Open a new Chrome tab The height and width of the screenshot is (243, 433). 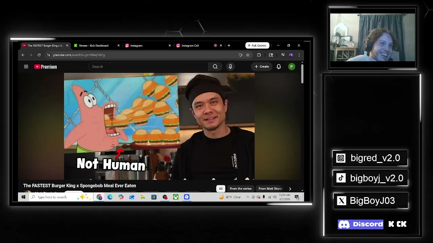click(x=229, y=46)
